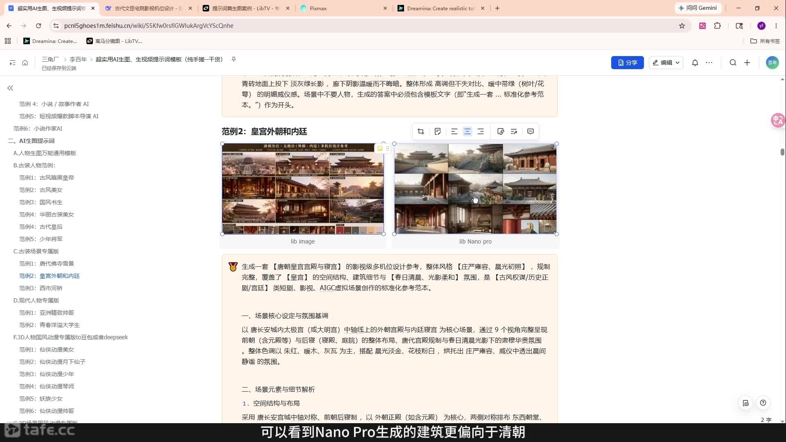
Task: Reload the page
Action: pos(38,26)
